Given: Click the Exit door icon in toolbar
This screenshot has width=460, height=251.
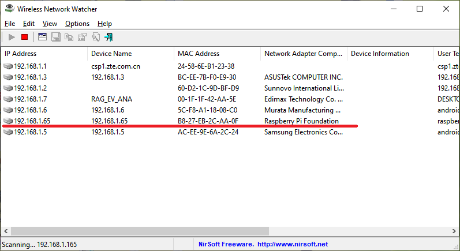Looking at the screenshot, I should [x=109, y=37].
